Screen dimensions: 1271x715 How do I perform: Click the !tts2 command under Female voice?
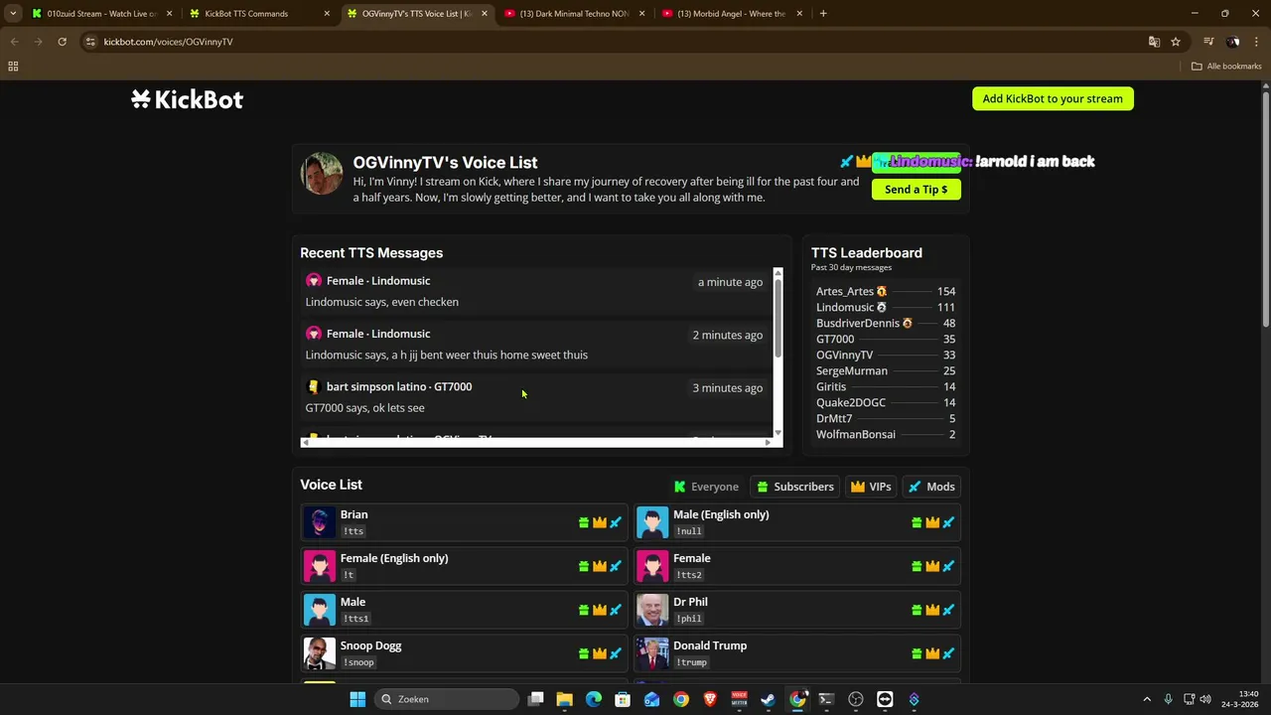click(689, 575)
